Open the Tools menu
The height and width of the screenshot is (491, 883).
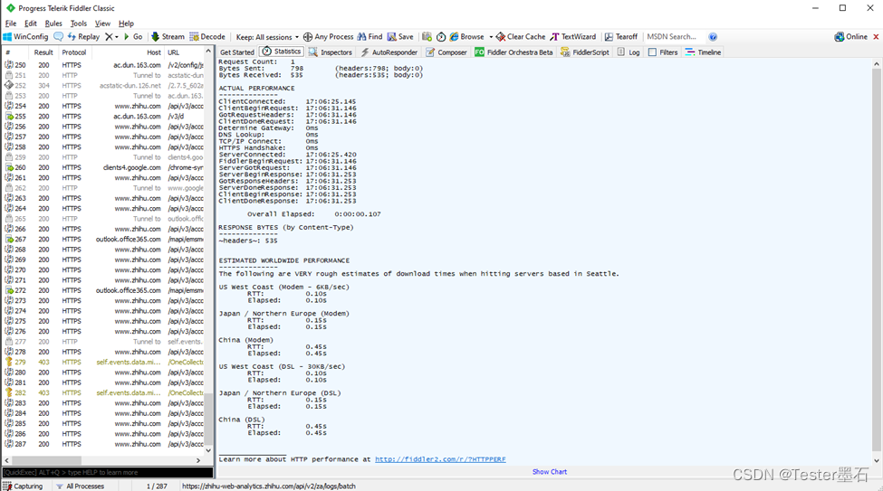coord(78,24)
